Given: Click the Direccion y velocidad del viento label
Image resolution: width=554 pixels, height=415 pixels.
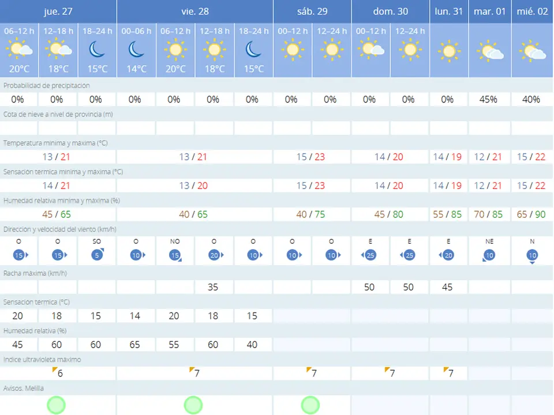Looking at the screenshot, I should (x=60, y=229).
